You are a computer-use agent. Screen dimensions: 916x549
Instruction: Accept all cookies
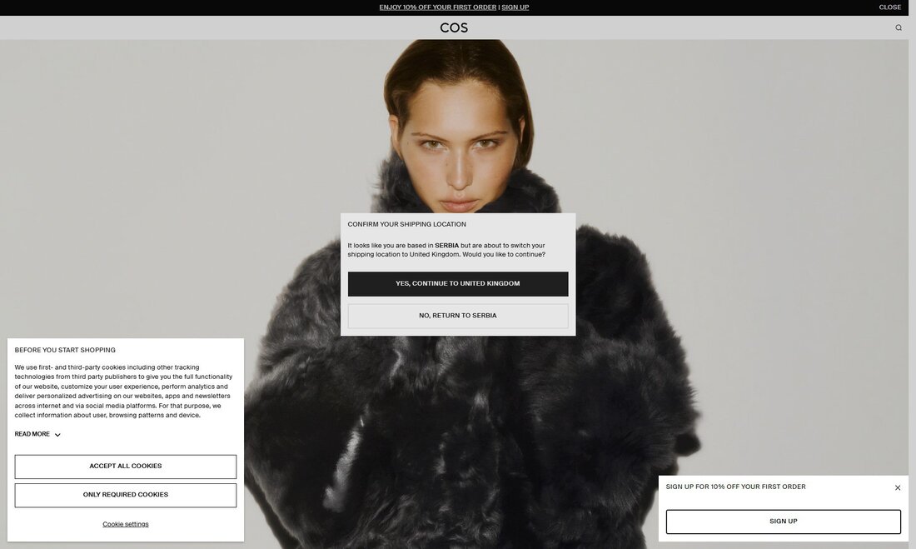126,467
